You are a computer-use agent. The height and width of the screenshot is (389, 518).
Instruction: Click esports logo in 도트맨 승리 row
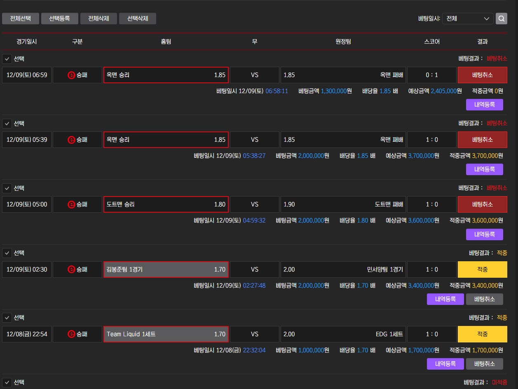click(x=71, y=204)
